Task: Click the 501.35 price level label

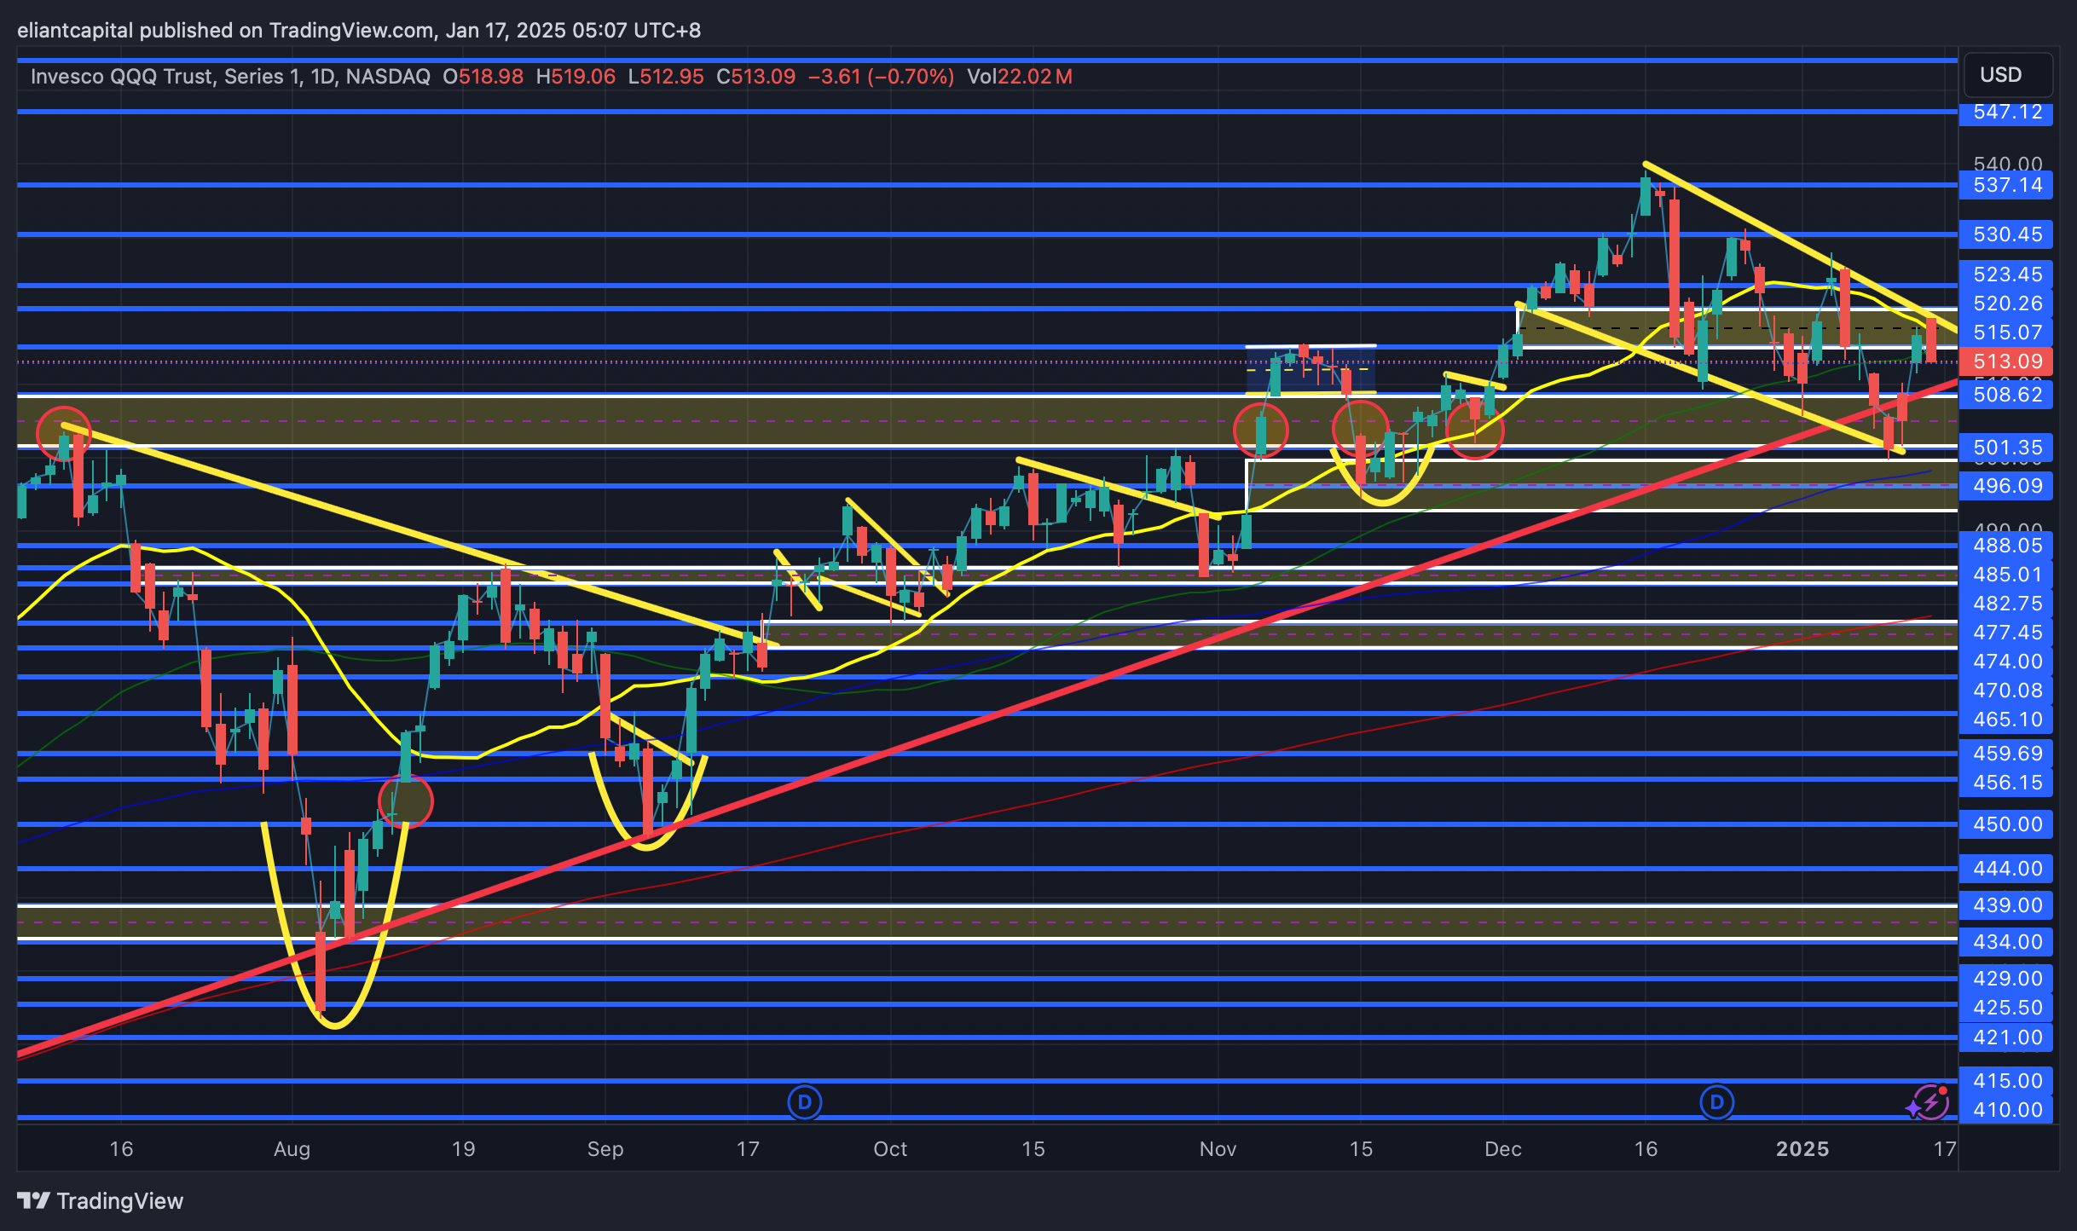Action: 2007,448
